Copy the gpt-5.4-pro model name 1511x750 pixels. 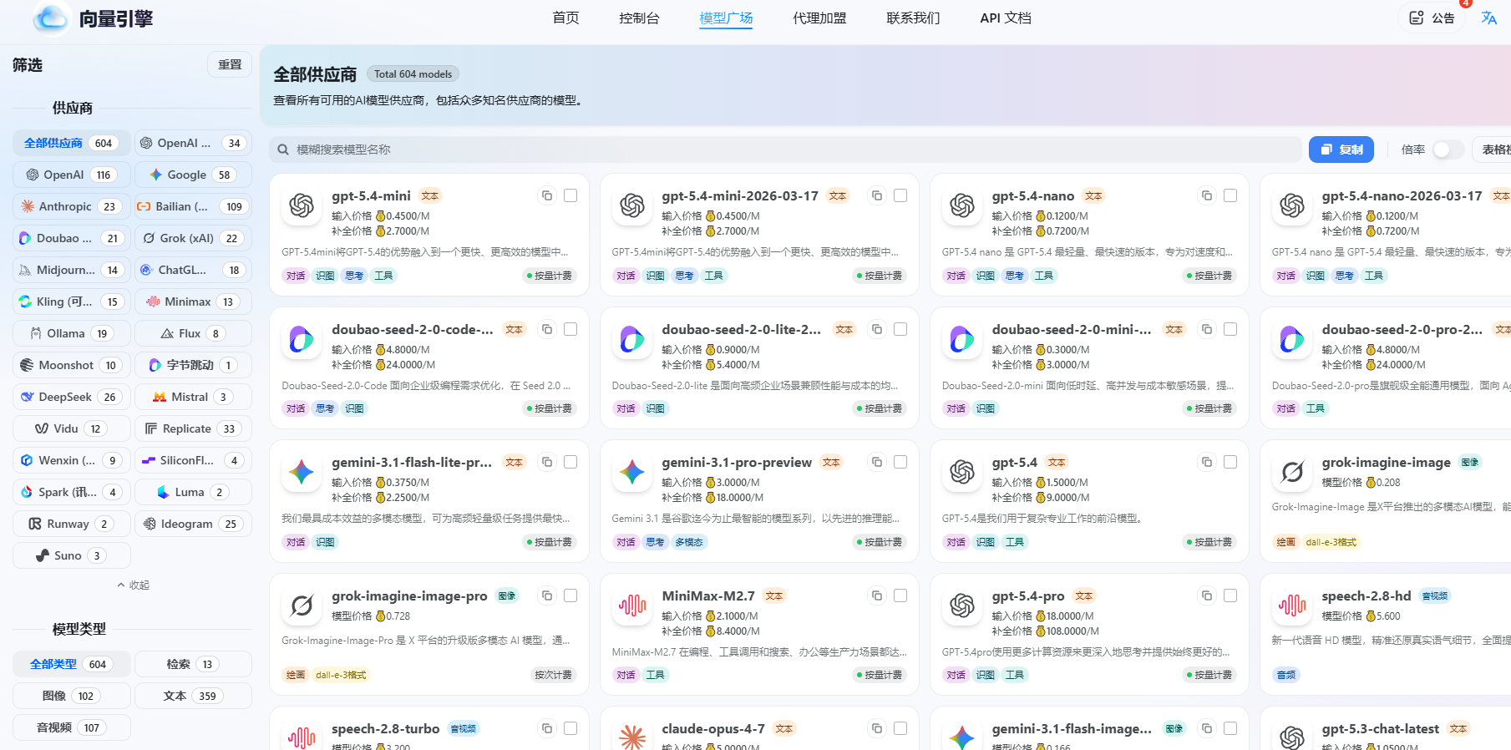pos(1207,595)
